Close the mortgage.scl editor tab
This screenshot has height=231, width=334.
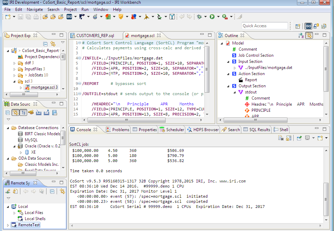(159, 35)
